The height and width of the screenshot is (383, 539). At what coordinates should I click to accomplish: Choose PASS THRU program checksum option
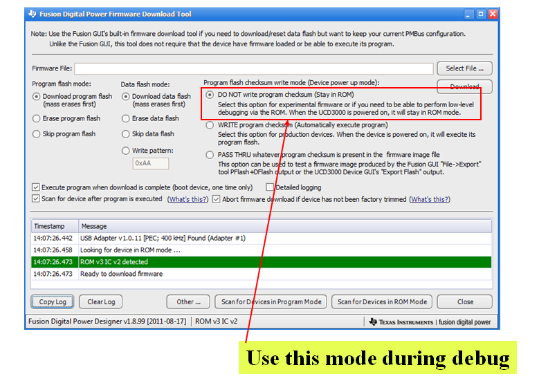(210, 155)
